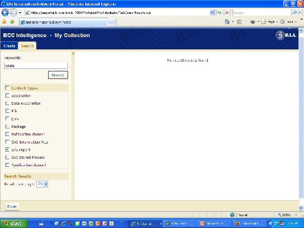Viewport: 304px width, 228px height.
Task: Open the Page menu
Action: pyautogui.click(x=269, y=22)
